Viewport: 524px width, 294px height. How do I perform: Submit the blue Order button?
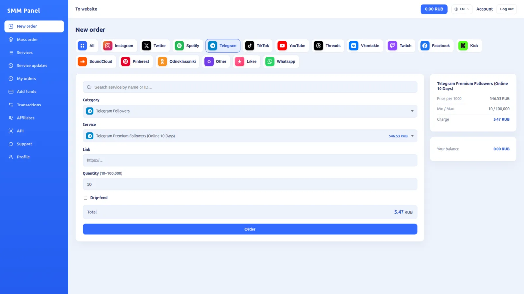click(250, 229)
